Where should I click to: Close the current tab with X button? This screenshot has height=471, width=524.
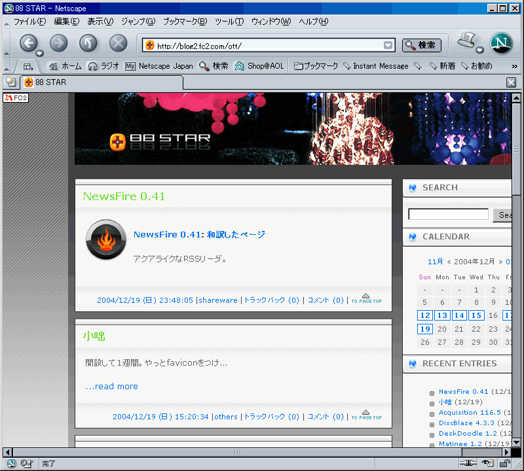coord(511,82)
